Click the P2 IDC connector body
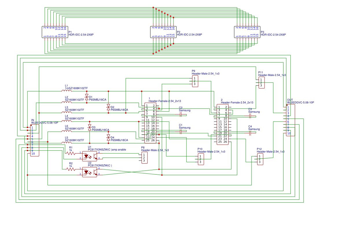338x239 pixels. [163, 32]
